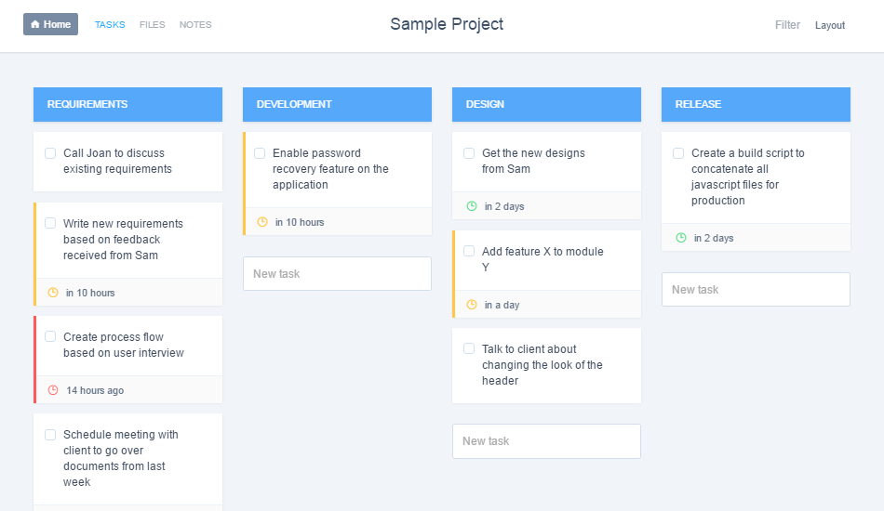Check off 'Call Joan to discuss' task
This screenshot has height=511, width=884.
click(50, 153)
